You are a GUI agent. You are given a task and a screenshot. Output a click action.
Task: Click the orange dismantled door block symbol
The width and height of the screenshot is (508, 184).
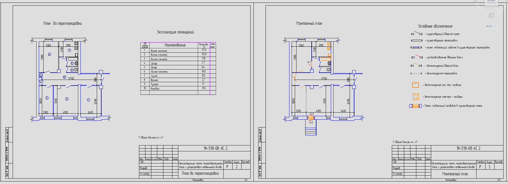pos(416,65)
